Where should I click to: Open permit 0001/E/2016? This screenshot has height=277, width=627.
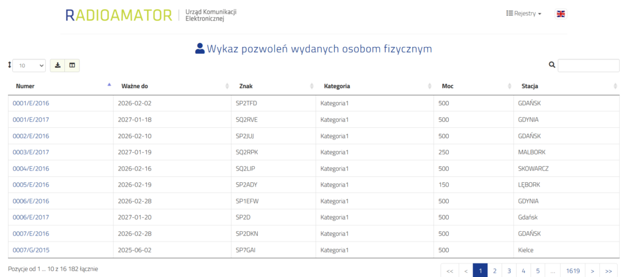point(31,103)
